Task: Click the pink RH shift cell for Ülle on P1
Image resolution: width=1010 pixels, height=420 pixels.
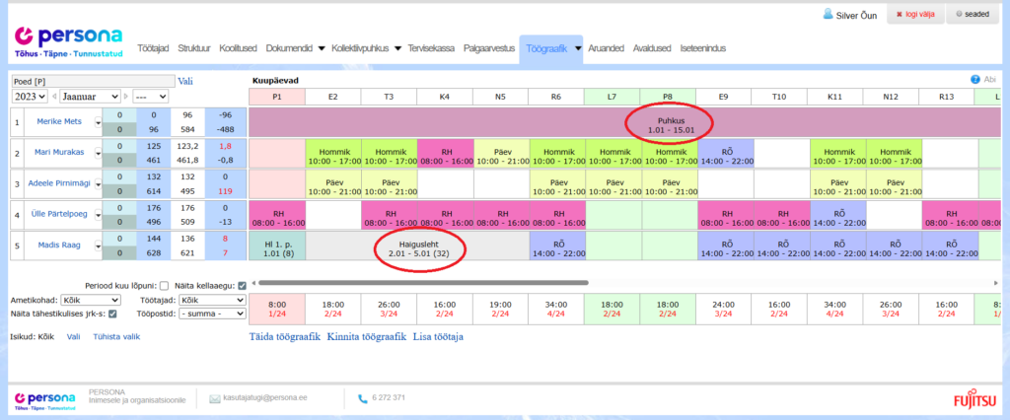Action: (x=276, y=216)
